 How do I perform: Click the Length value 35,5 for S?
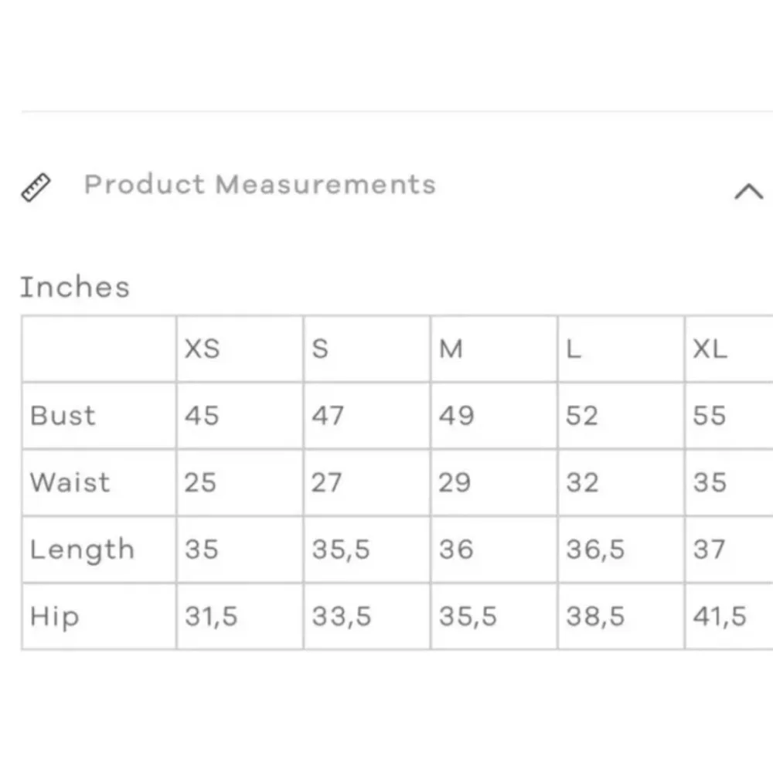click(x=341, y=550)
